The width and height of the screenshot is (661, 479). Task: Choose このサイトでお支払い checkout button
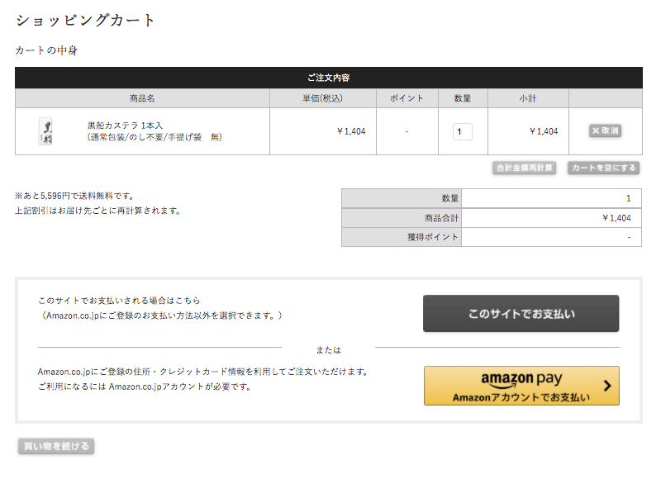pyautogui.click(x=521, y=314)
